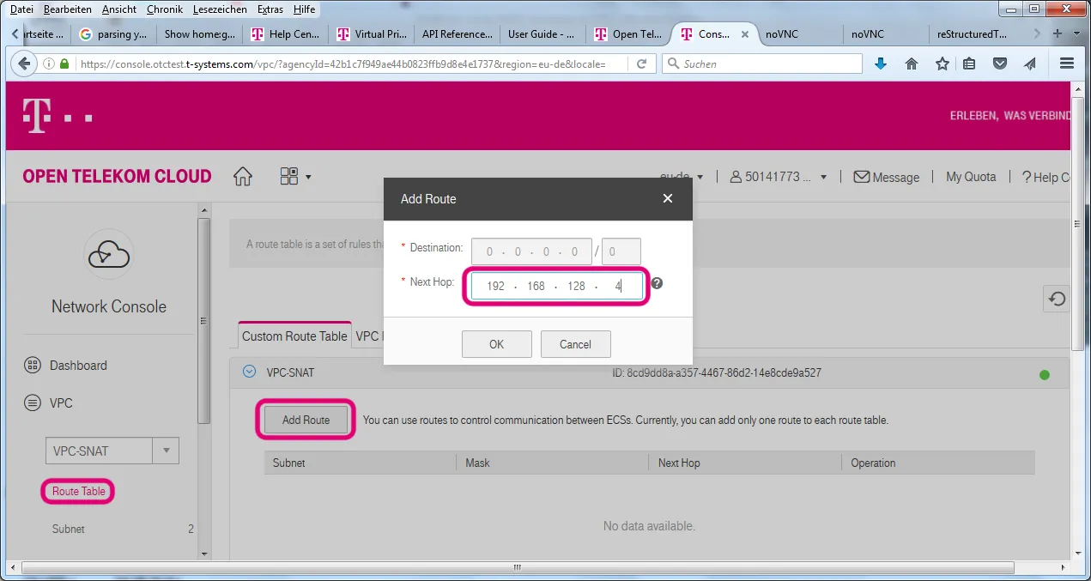Click the green status dot of VPC-SNAT
The width and height of the screenshot is (1091, 581).
[x=1045, y=374]
